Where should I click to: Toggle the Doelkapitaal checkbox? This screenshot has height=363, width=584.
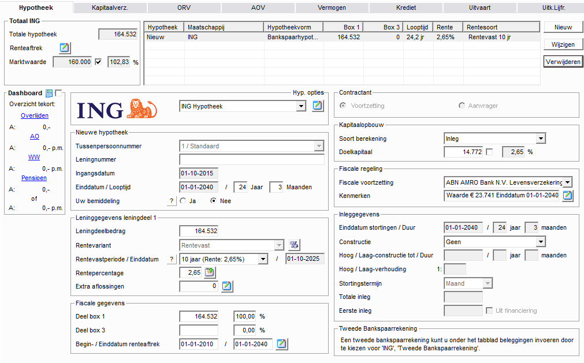point(489,152)
